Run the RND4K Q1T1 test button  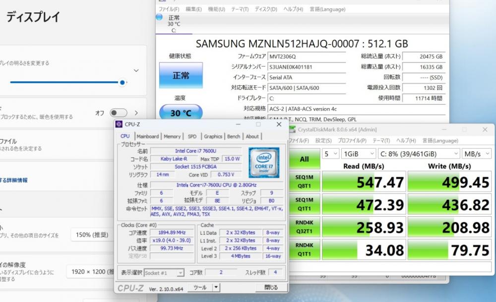[305, 250]
